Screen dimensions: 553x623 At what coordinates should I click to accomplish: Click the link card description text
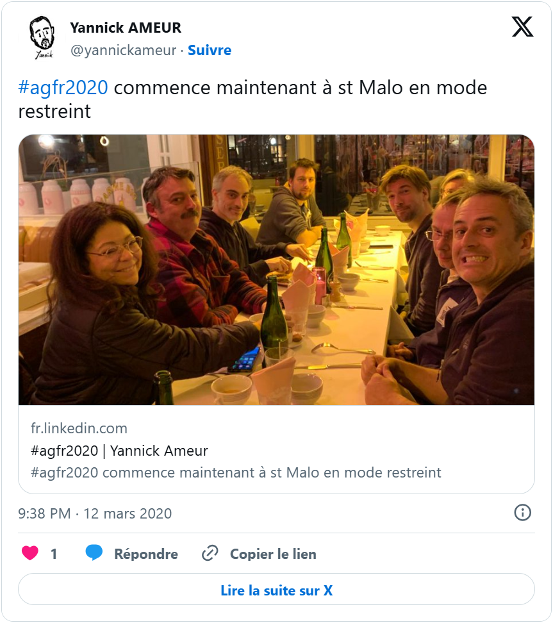pos(236,473)
